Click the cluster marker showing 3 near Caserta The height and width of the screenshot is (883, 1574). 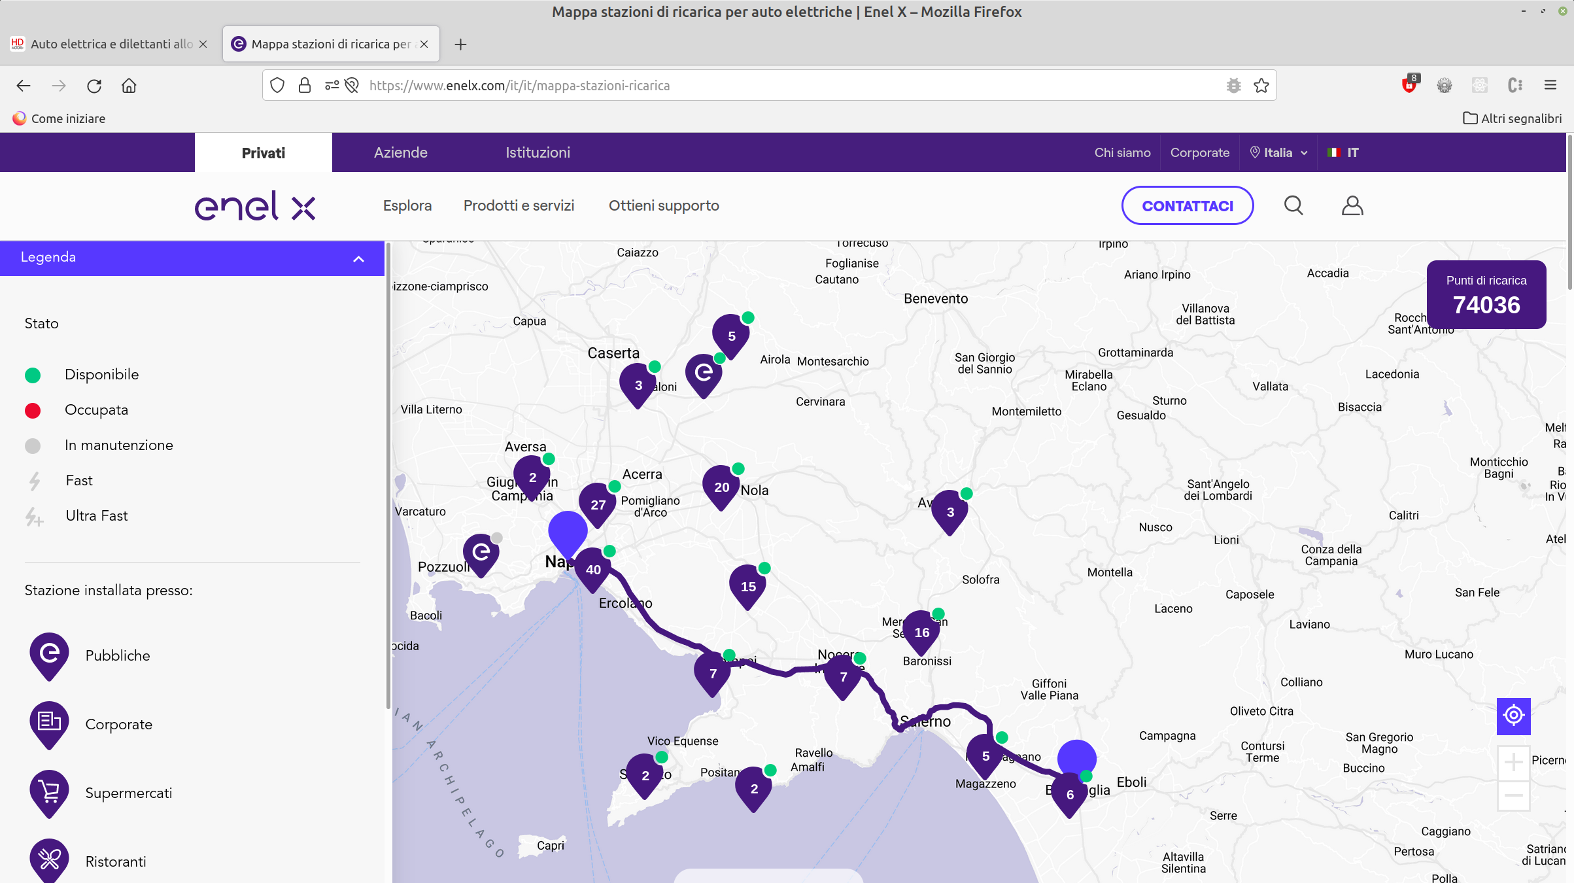638,385
